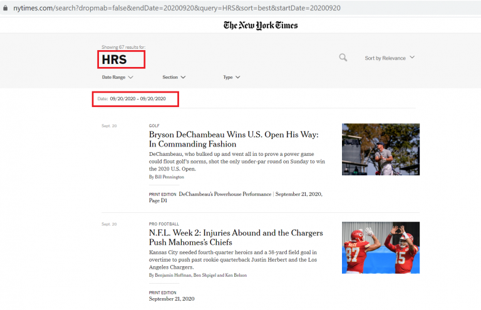Viewport: 481px width, 310px height.
Task: Open Bryson DeChambeau Wins U.S. Open article
Action: 234,139
